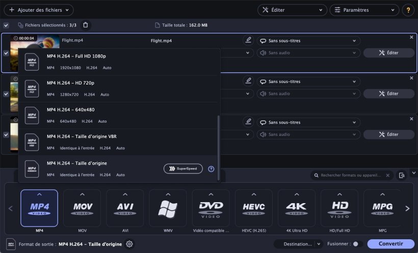
Task: Expand Sans audio dropdown for Flight.mp4
Action: 308,53
